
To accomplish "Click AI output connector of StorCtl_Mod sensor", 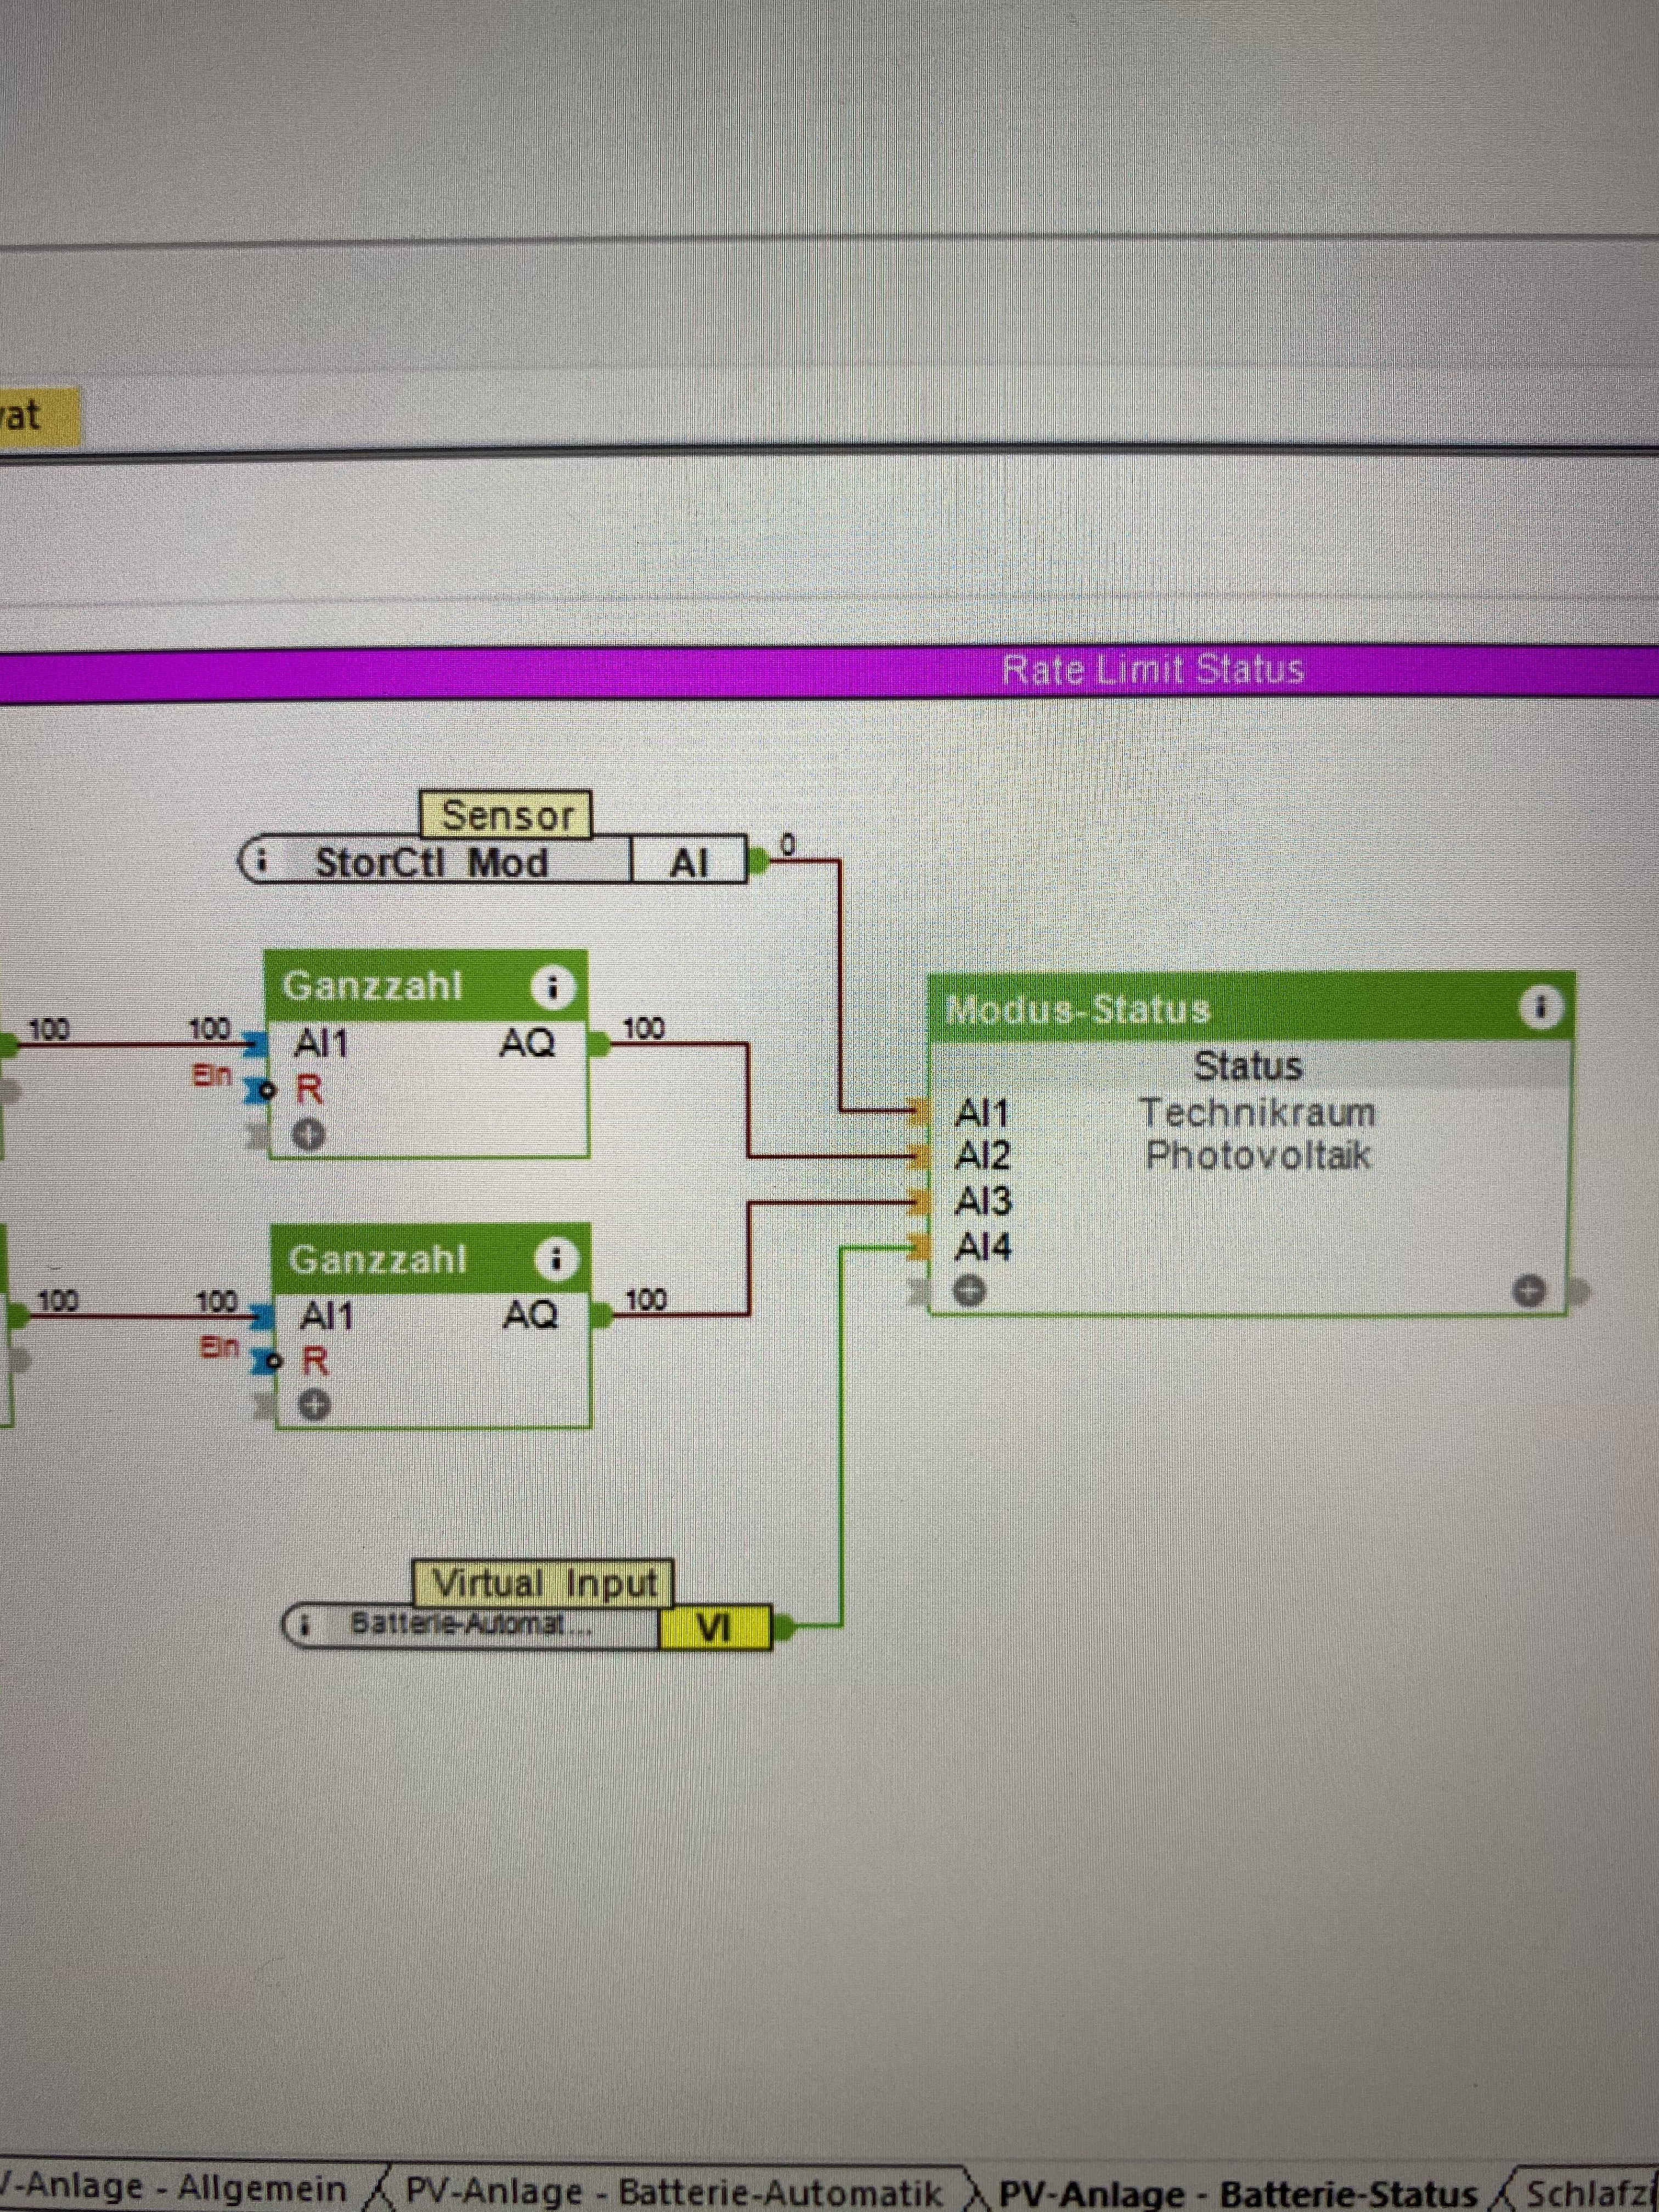I will tap(760, 860).
